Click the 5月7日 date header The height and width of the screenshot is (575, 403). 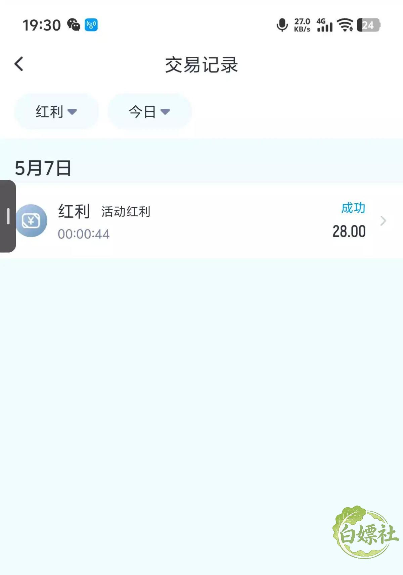tap(43, 168)
